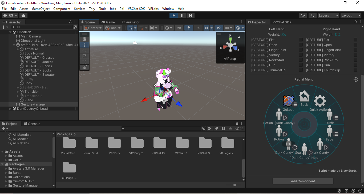Open the Poi menu
The height and width of the screenshot is (194, 364).
[x=122, y=9]
